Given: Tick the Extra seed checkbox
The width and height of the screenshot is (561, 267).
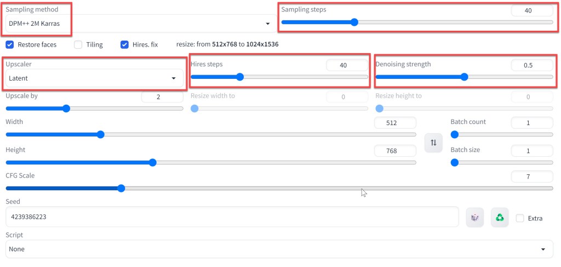Looking at the screenshot, I should point(520,218).
